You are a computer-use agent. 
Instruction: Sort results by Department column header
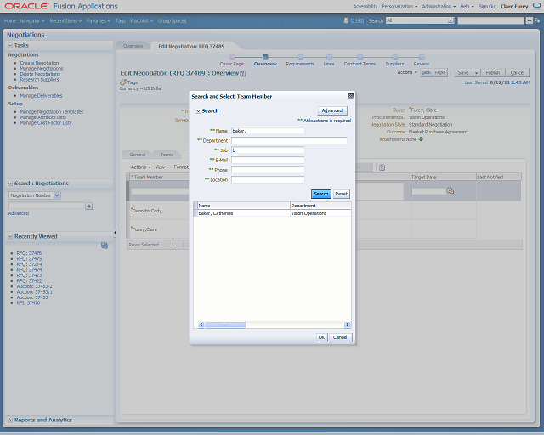[320, 206]
